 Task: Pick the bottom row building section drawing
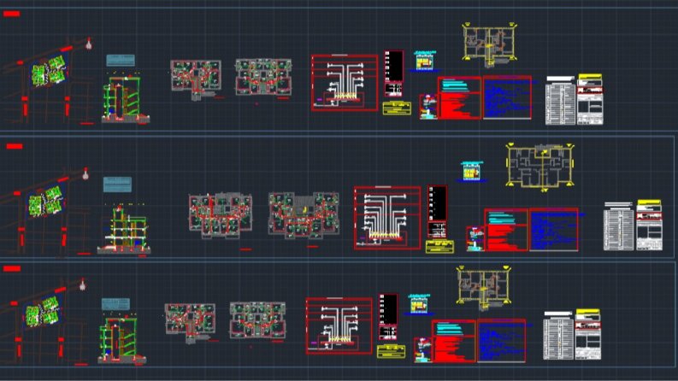click(122, 340)
